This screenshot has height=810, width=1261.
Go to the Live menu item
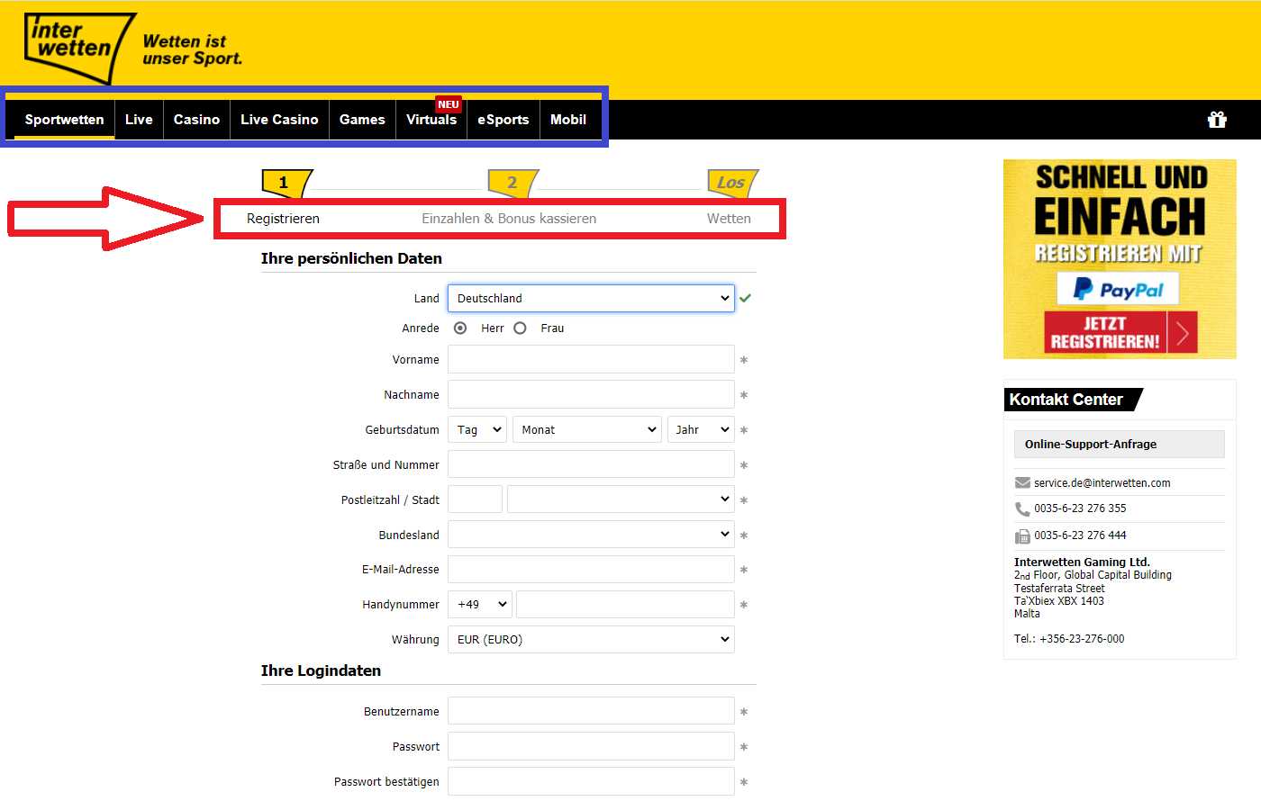[139, 120]
